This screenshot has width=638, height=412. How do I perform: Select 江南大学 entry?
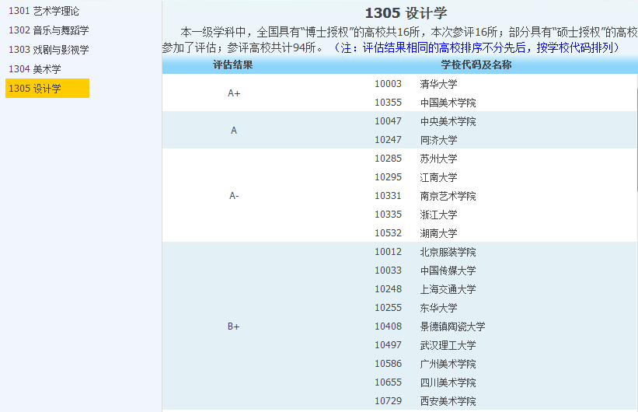pos(438,177)
